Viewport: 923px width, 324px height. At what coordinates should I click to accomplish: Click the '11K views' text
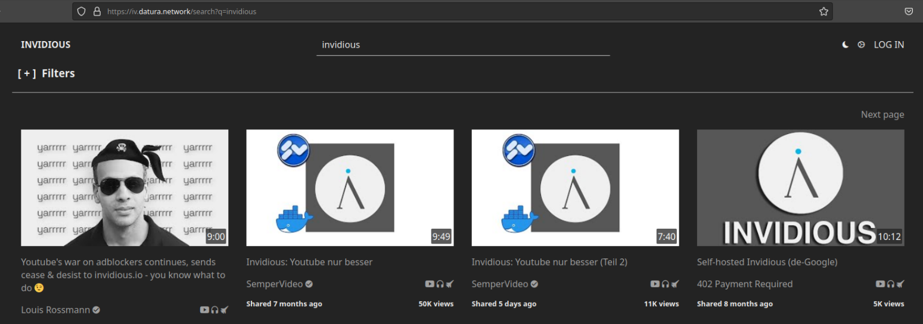click(x=661, y=304)
